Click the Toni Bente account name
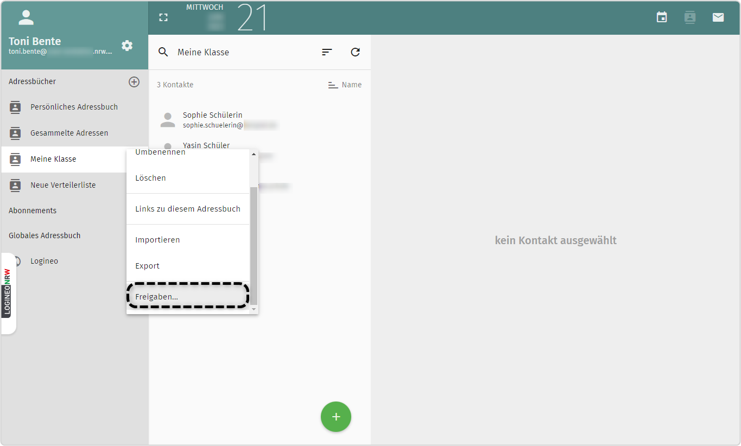The height and width of the screenshot is (446, 741). click(35, 41)
